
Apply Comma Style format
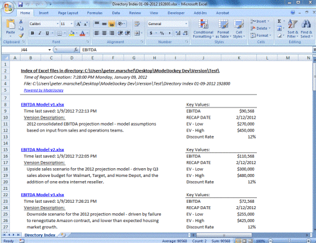click(170, 33)
